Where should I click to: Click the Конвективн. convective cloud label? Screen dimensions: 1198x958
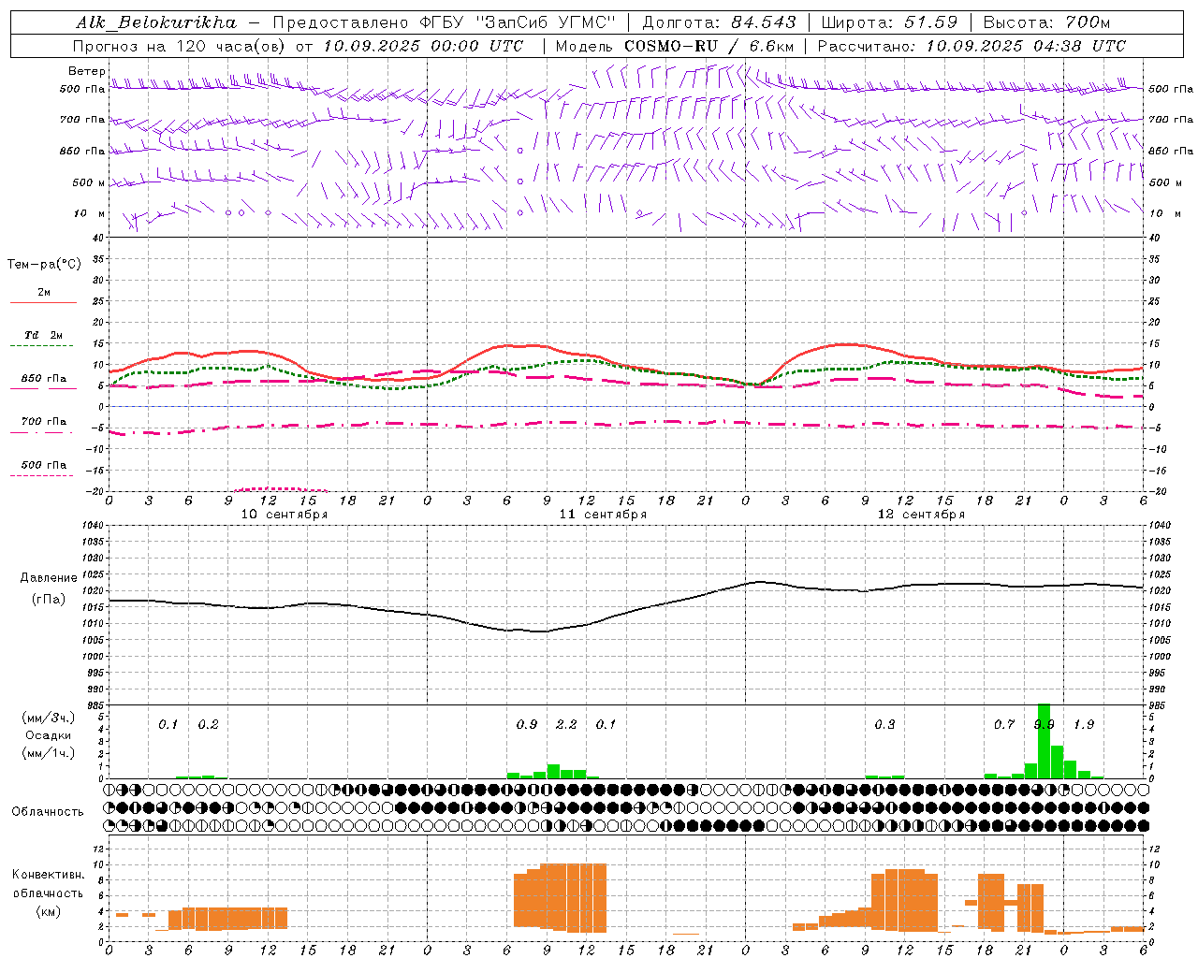(48, 875)
